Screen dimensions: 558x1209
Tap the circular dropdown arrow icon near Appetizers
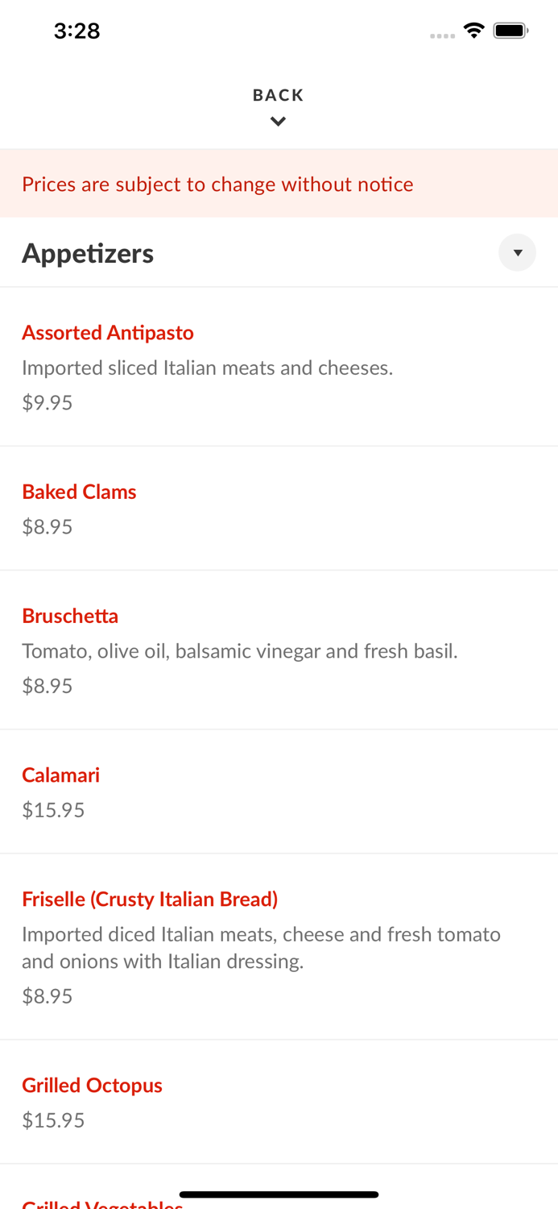(518, 252)
